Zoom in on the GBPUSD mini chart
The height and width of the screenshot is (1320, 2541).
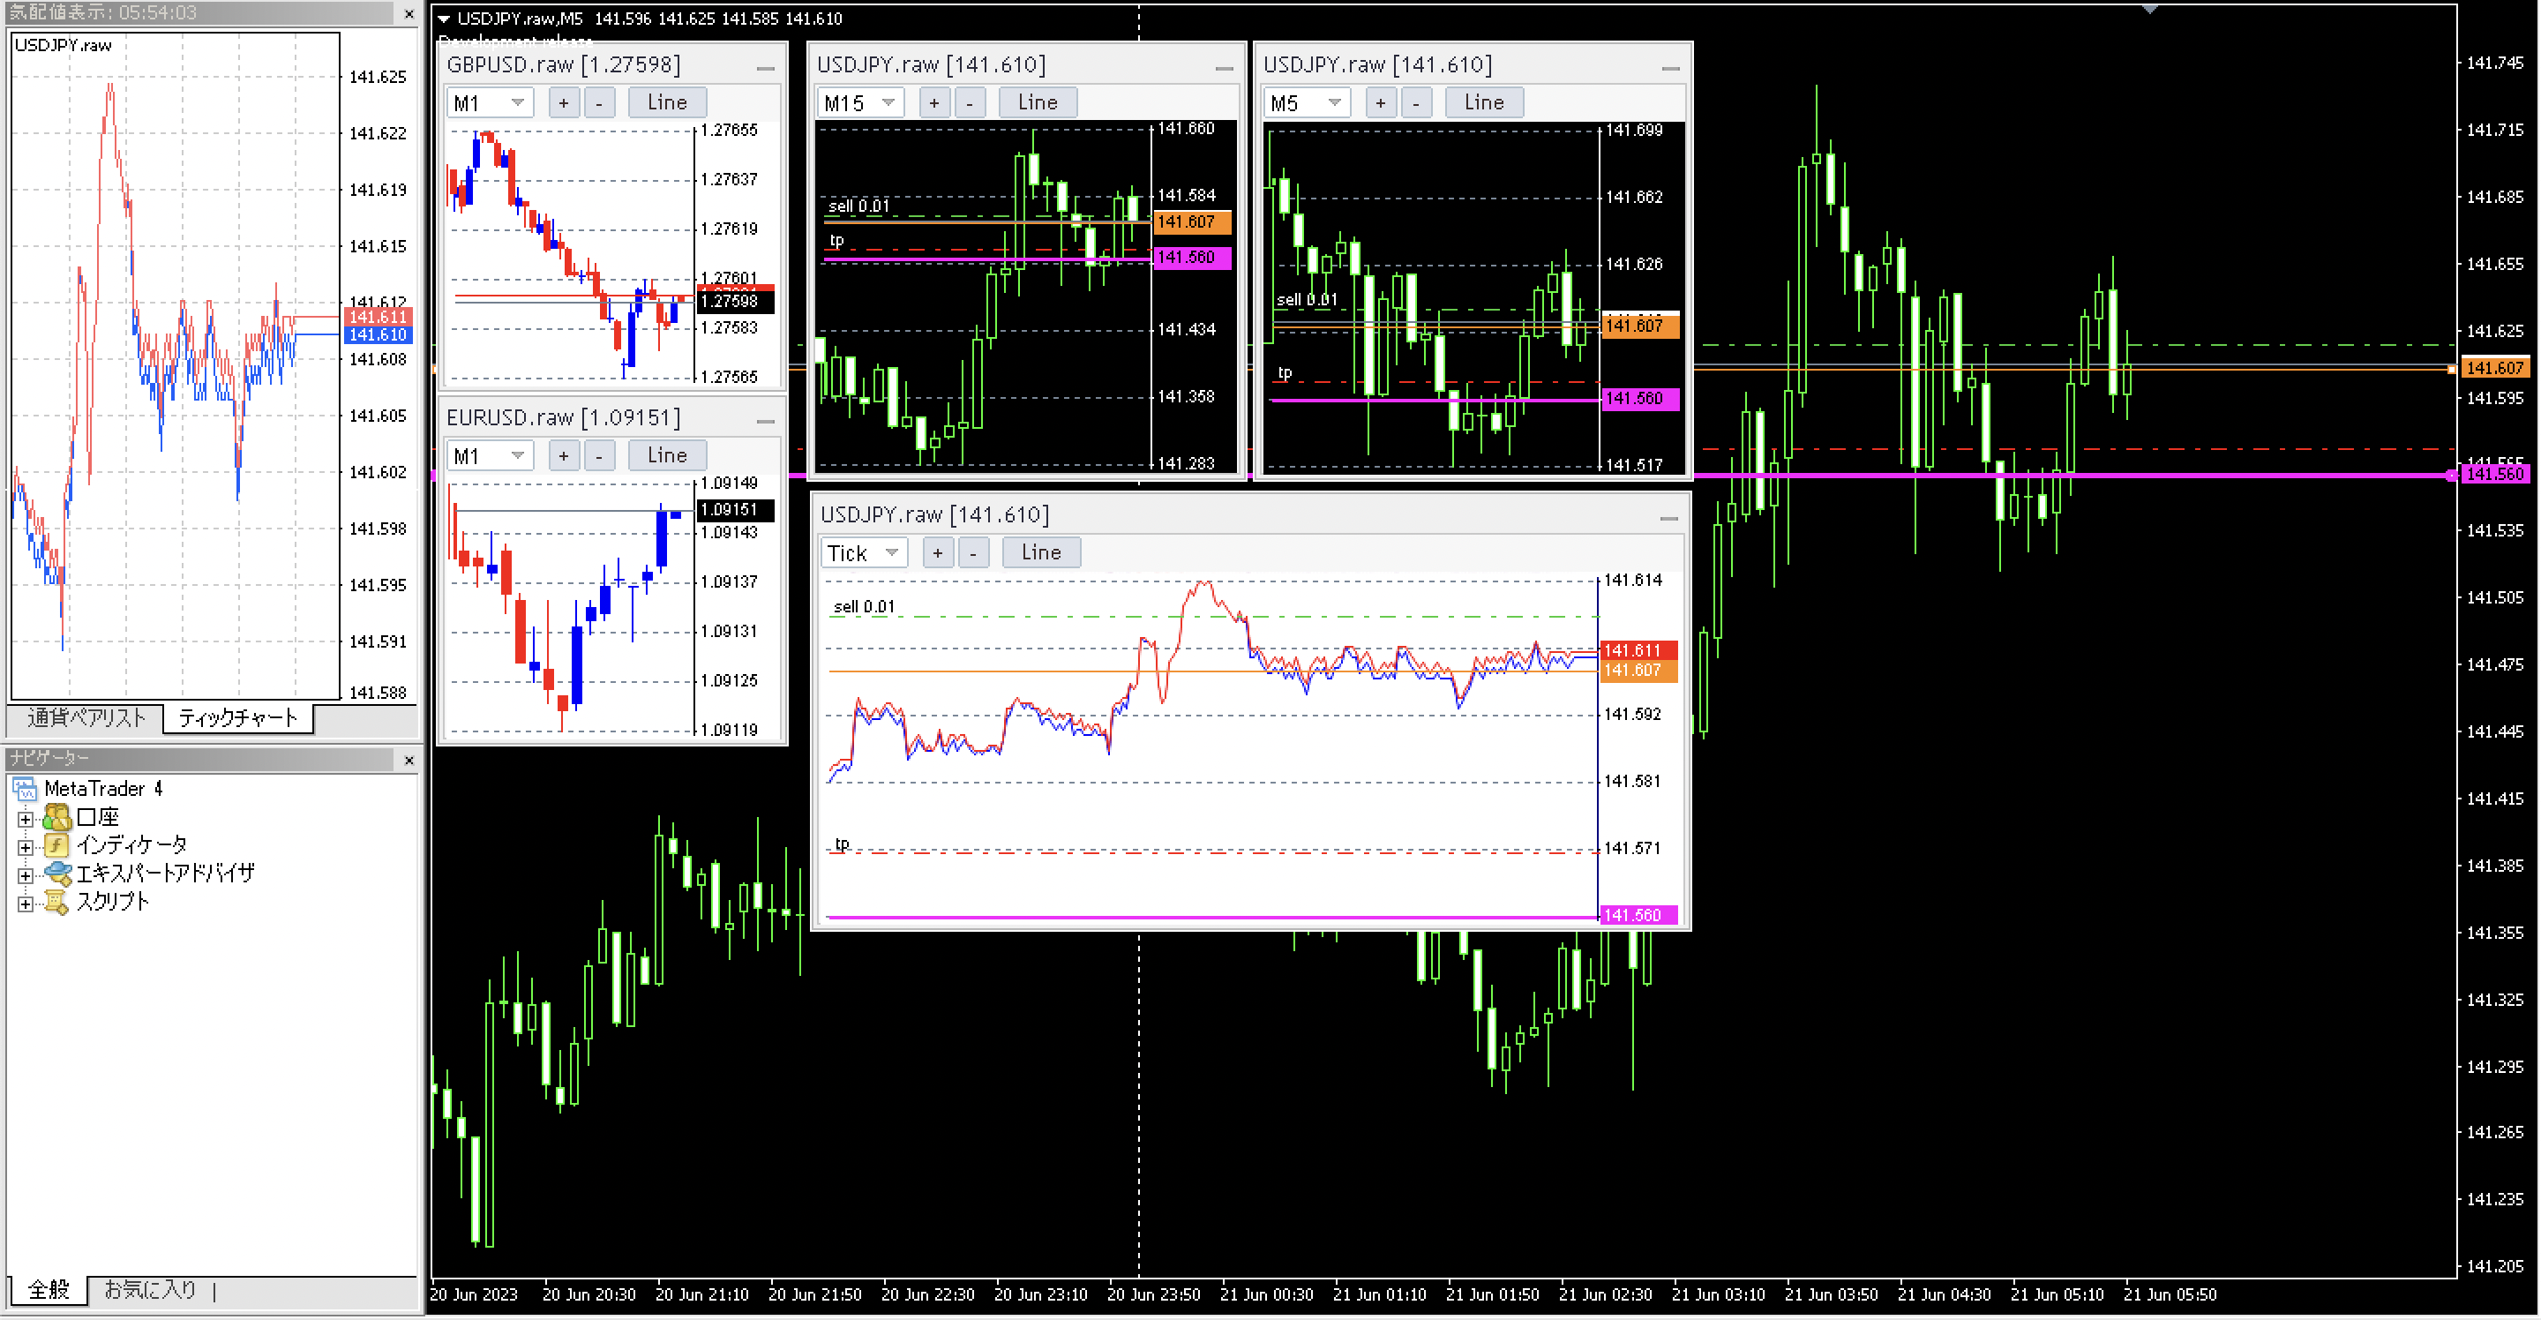click(x=563, y=102)
